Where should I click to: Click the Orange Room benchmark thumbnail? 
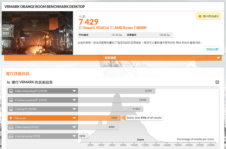pyautogui.click(x=37, y=33)
